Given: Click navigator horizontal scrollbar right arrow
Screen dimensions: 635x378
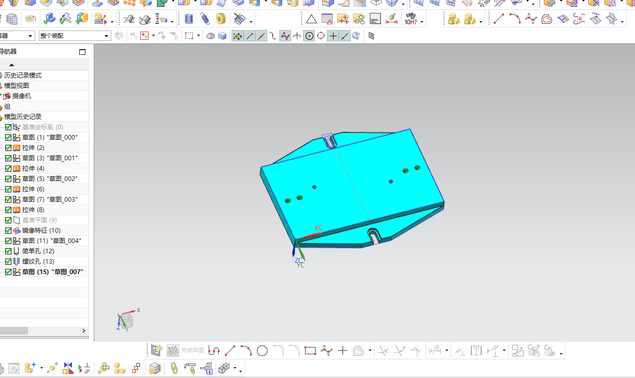Looking at the screenshot, I should coord(84,330).
